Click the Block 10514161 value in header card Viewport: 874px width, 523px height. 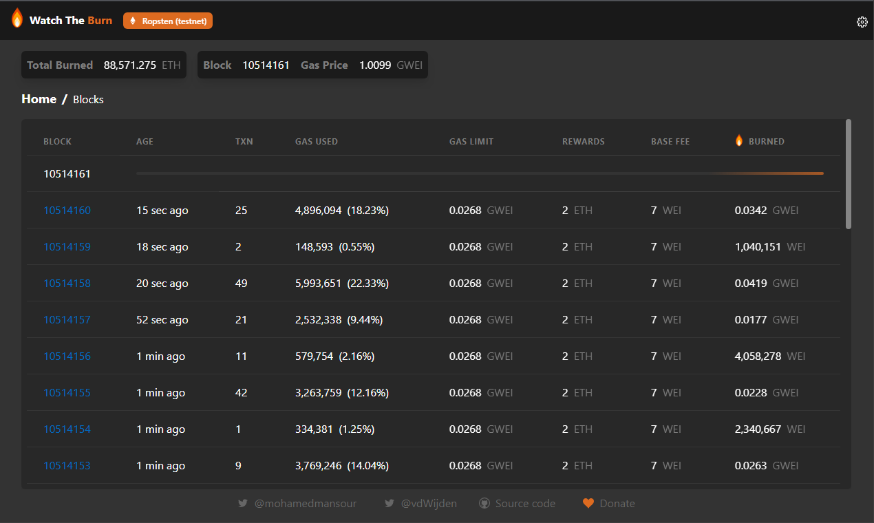click(x=266, y=65)
